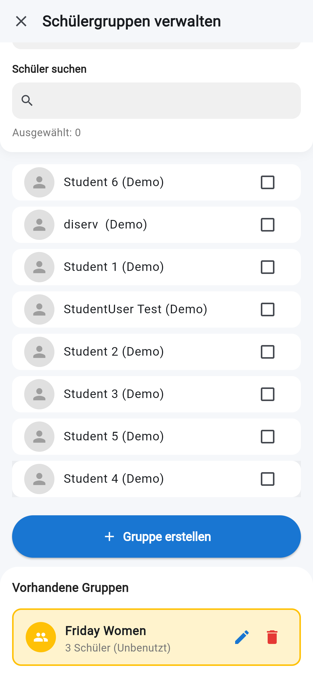Tap diserv (Demo) avatar icon
Image resolution: width=313 pixels, height=678 pixels.
[x=39, y=225]
